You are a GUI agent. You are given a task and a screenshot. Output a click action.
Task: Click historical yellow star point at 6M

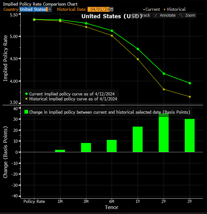[x=112, y=36]
